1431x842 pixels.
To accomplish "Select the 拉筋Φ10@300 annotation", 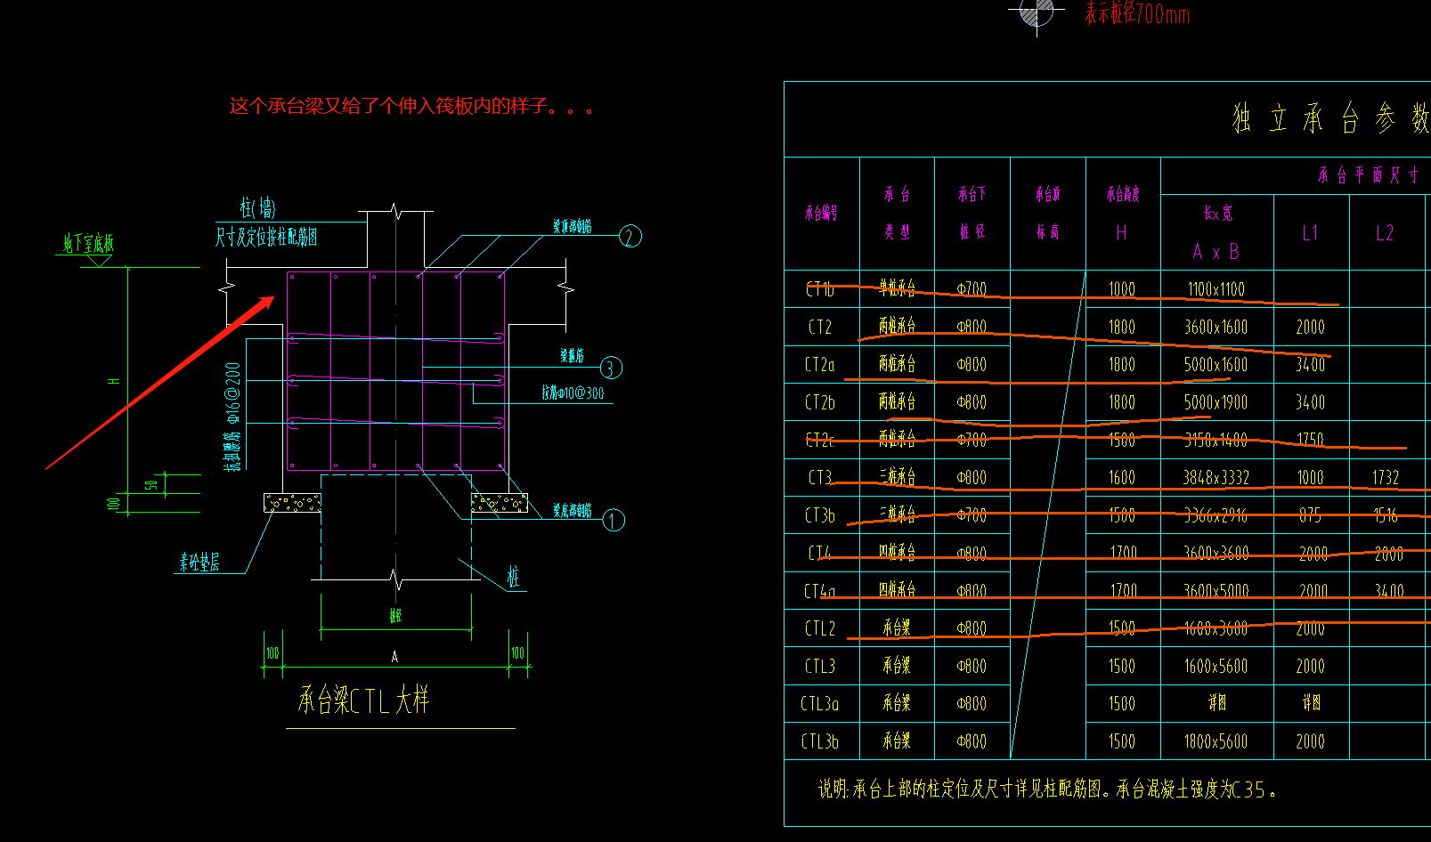I will point(573,393).
